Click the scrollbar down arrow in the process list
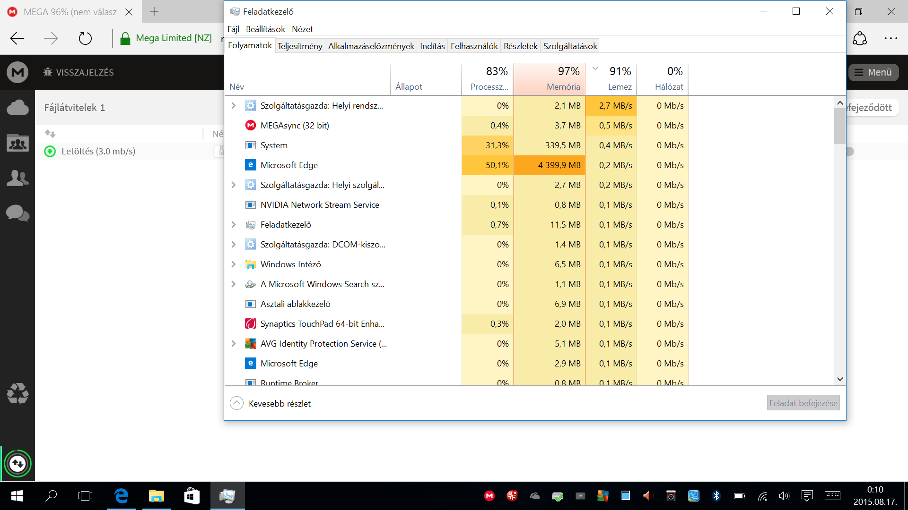The width and height of the screenshot is (908, 510). 840,379
